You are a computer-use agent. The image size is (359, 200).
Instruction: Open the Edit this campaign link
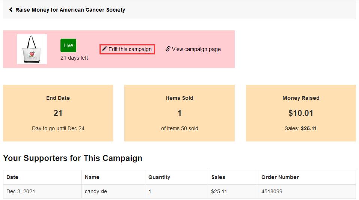(127, 49)
